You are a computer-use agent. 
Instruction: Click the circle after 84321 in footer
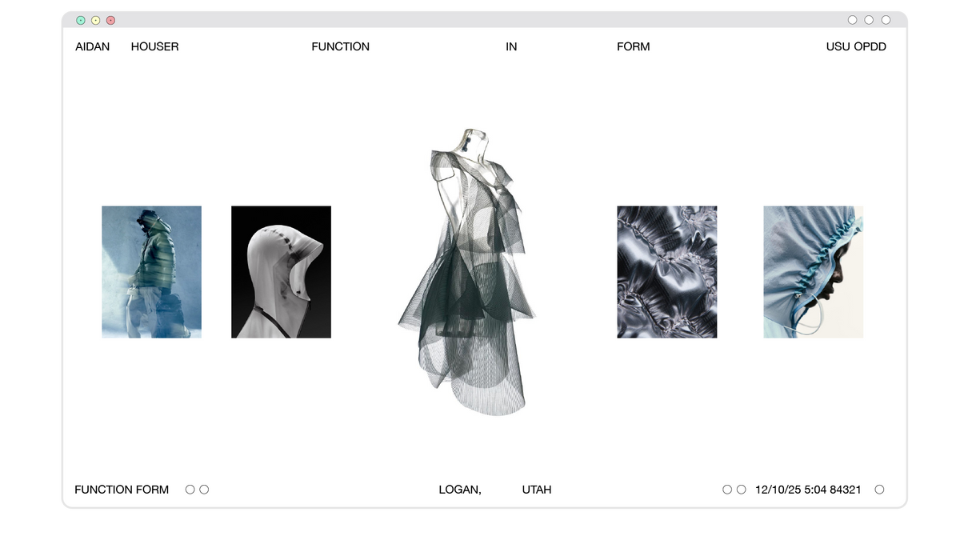click(879, 490)
